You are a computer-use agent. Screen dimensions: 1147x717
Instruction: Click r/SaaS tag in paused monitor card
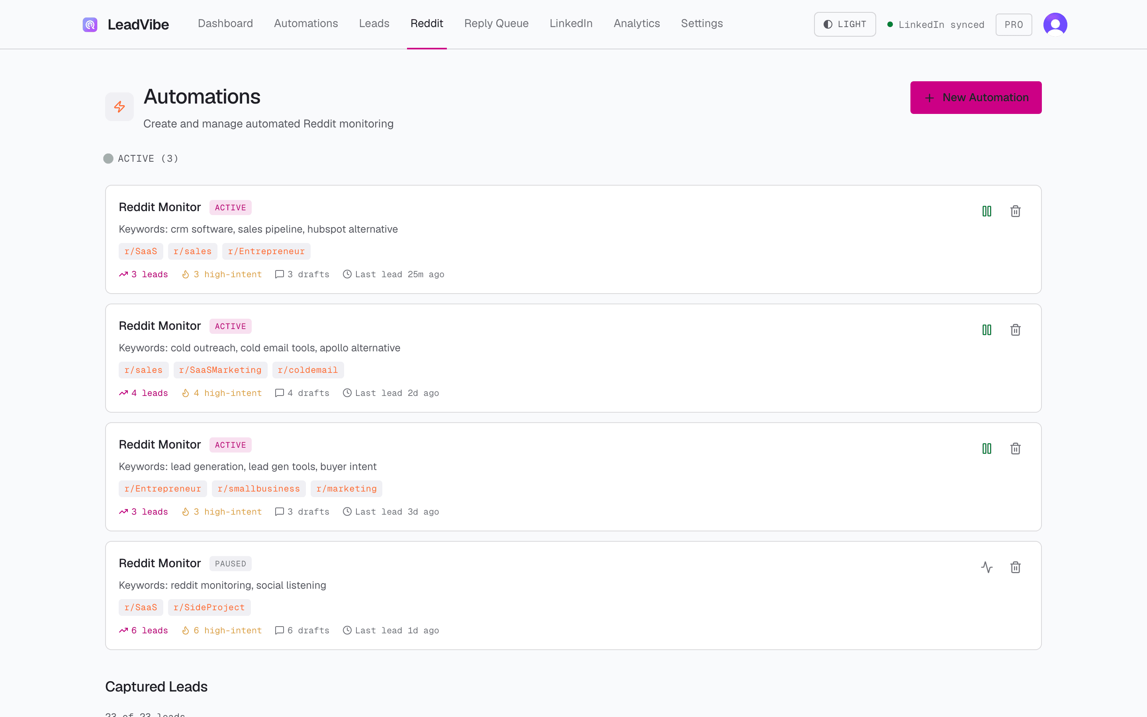pyautogui.click(x=141, y=607)
